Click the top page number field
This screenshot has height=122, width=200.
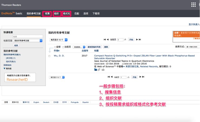point(120,40)
